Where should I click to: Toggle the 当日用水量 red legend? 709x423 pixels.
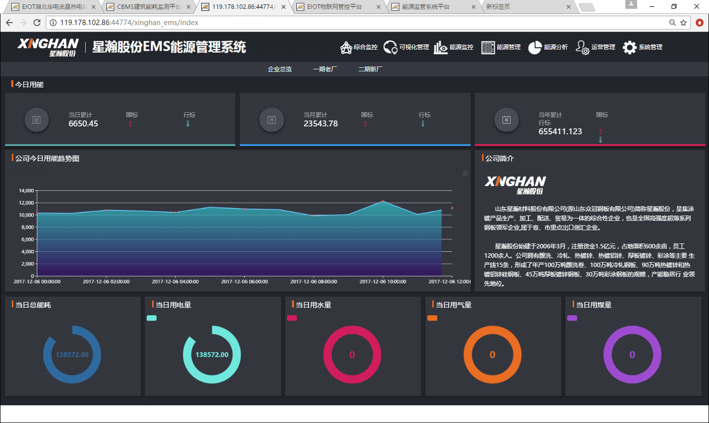click(x=292, y=318)
